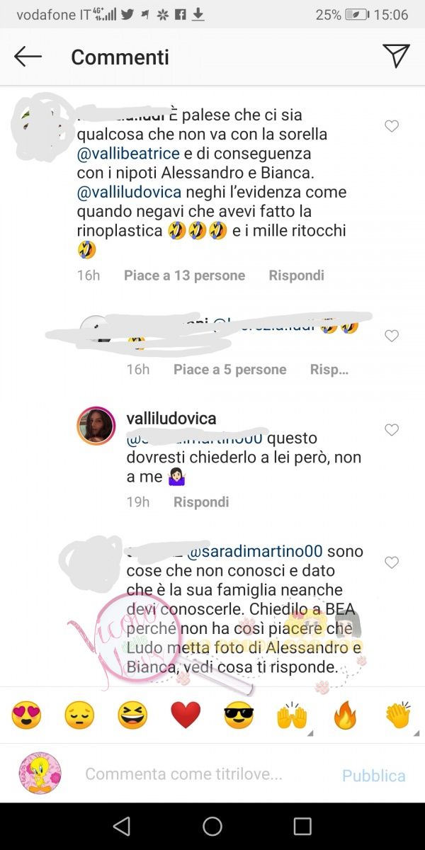Like the comment mentioning @saradimartino00

coord(392,562)
